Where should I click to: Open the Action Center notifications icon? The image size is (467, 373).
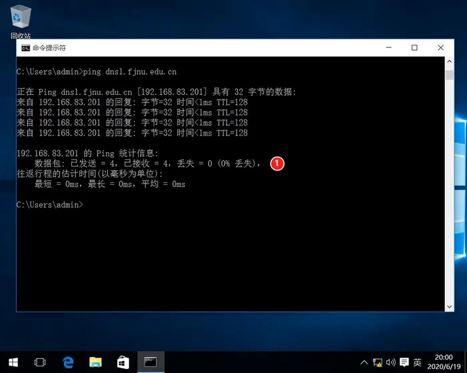point(404,362)
